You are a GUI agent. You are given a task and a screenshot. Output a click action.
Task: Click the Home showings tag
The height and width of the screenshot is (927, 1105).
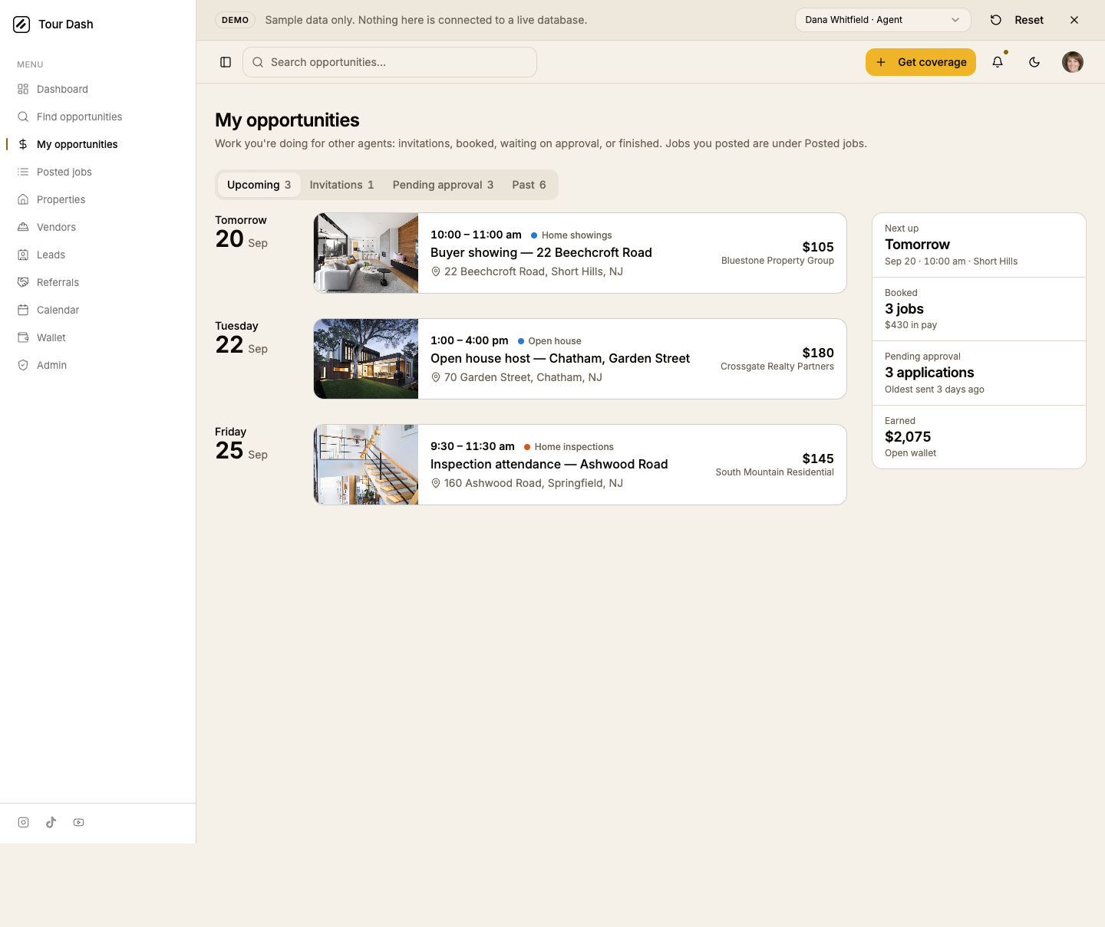tap(572, 235)
